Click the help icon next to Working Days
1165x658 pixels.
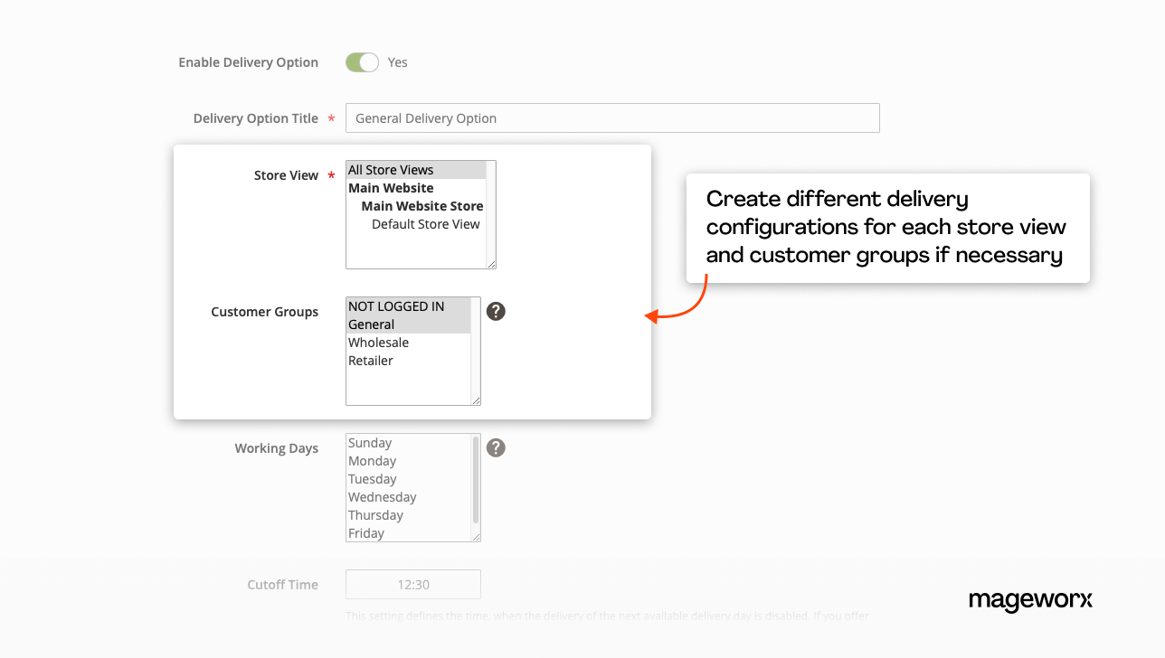[495, 447]
